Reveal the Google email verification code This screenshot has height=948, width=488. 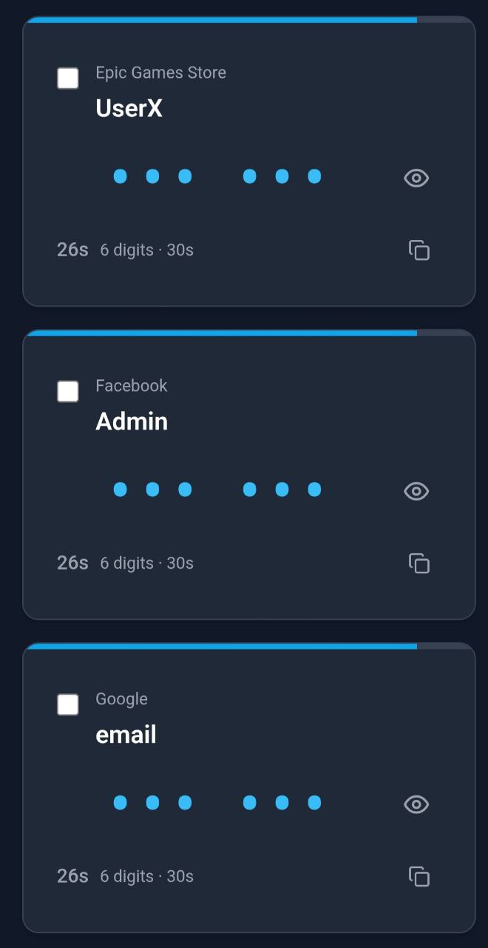click(416, 804)
